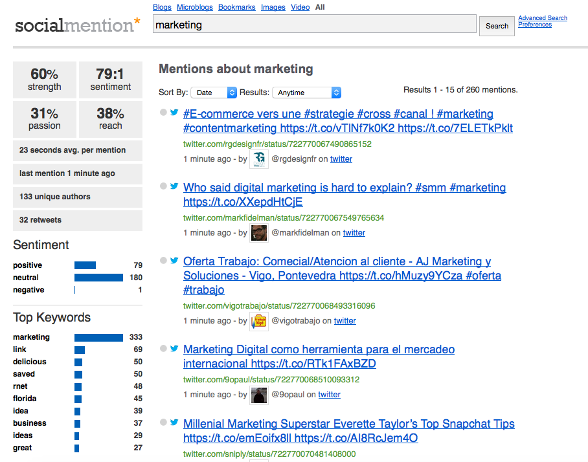Screen dimensions: 588x462
Task: Click twitter source link after @vigotrabajo
Action: pos(345,321)
